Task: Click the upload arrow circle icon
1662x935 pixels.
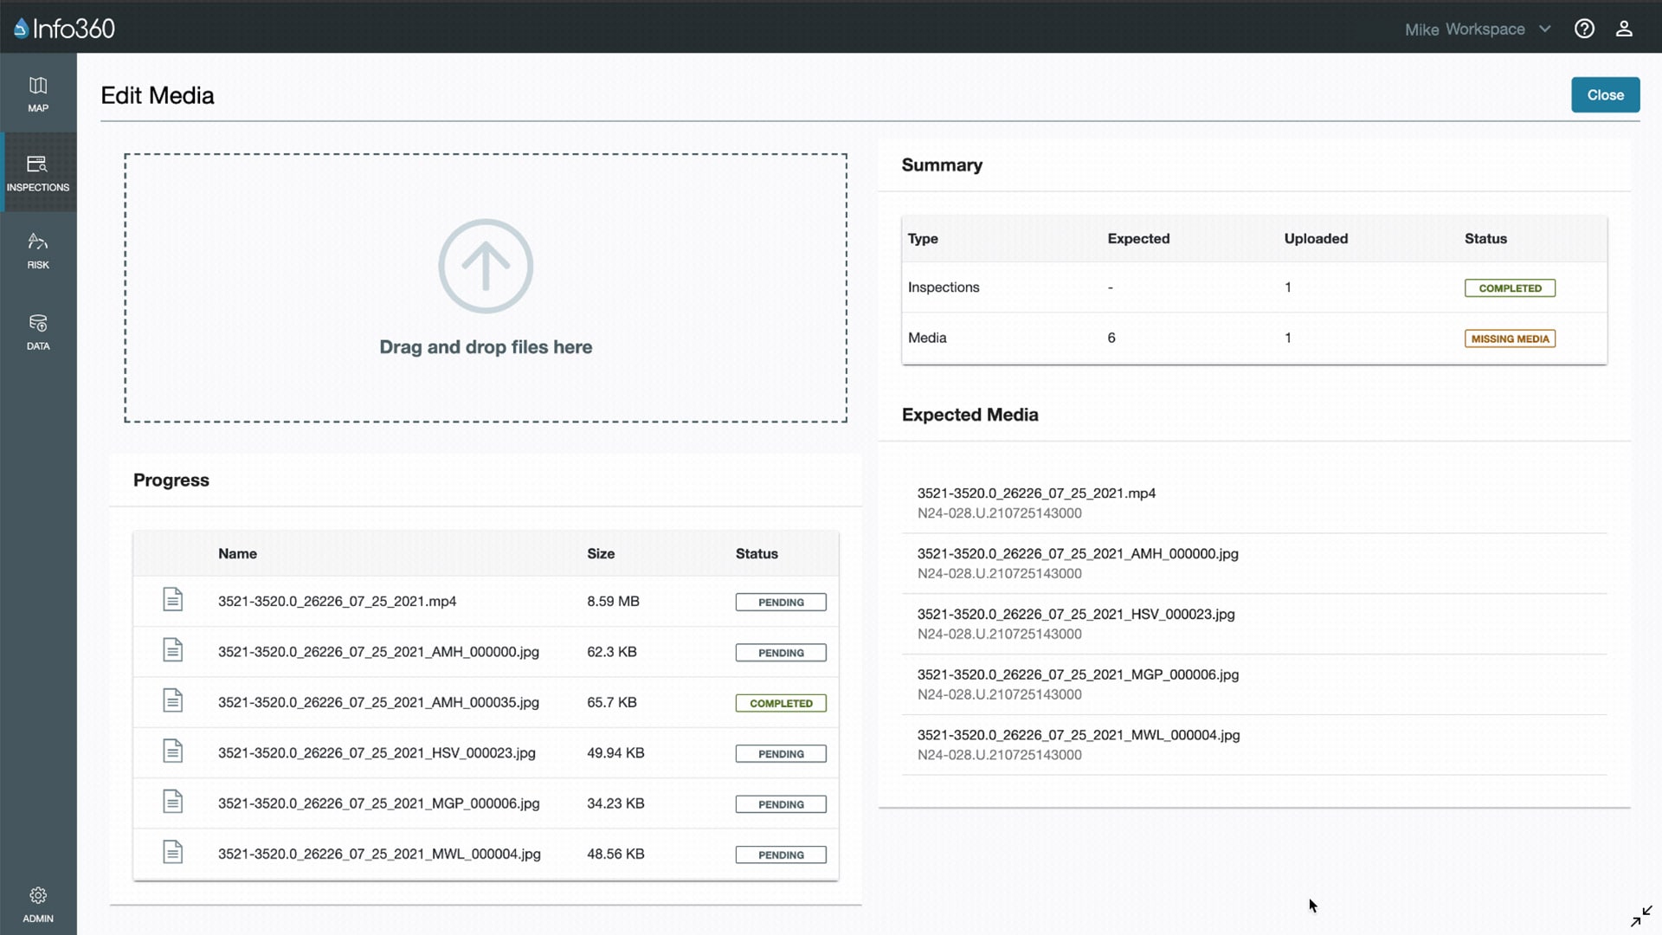Action: pos(486,266)
